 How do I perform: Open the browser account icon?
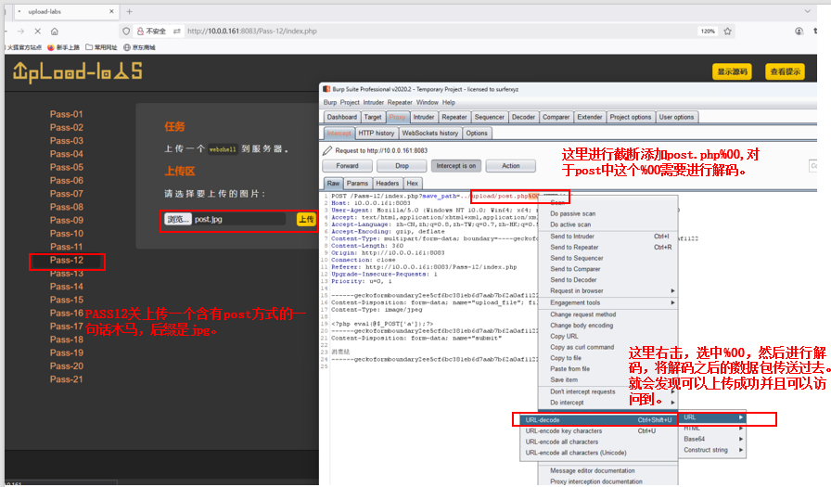(799, 32)
